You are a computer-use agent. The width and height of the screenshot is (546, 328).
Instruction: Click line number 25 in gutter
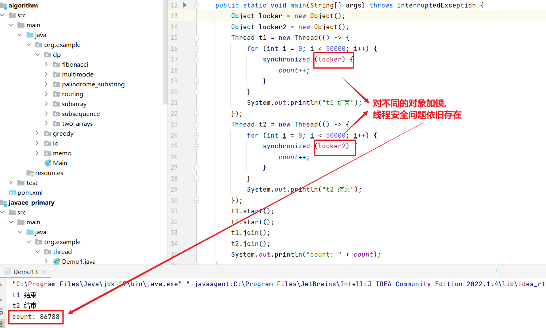(x=174, y=146)
